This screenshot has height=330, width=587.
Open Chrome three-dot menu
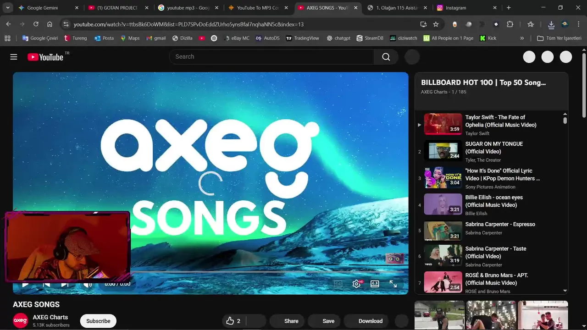(x=579, y=24)
